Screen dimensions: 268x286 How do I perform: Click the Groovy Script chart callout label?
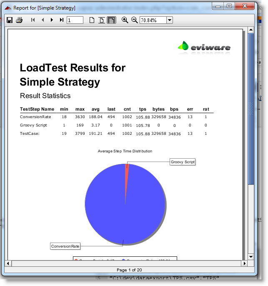(183, 162)
